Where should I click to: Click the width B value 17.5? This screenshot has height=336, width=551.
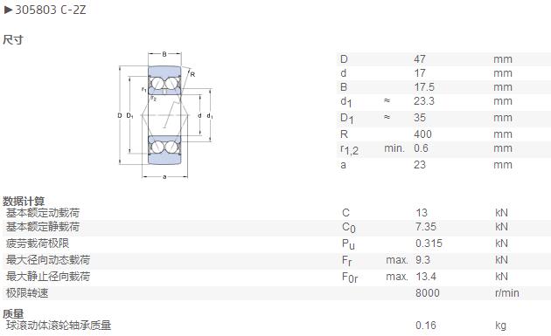[x=424, y=87]
